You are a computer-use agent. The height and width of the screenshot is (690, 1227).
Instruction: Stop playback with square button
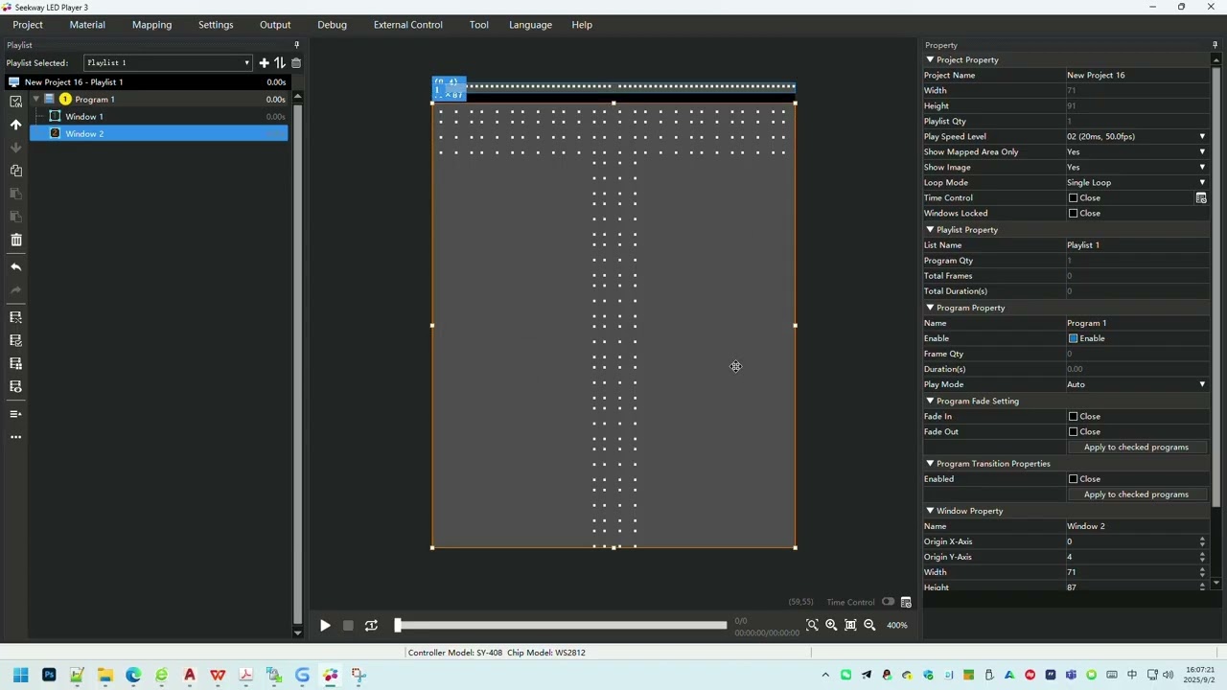tap(348, 626)
